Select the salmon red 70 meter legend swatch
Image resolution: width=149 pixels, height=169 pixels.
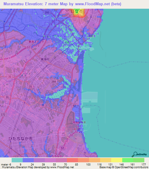[72, 160]
